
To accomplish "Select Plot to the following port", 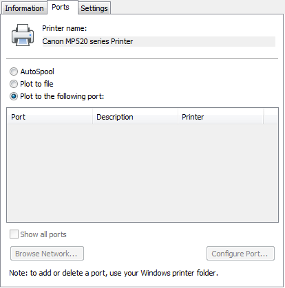I will click(14, 96).
